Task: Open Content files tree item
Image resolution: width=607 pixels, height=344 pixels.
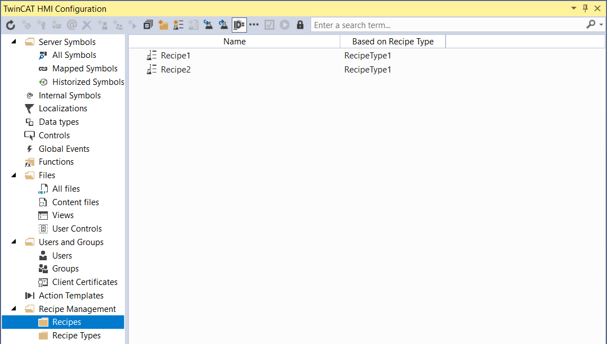Action: click(75, 202)
